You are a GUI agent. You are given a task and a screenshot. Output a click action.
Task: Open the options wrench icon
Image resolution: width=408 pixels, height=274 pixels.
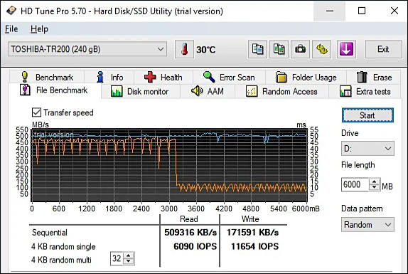(x=321, y=49)
